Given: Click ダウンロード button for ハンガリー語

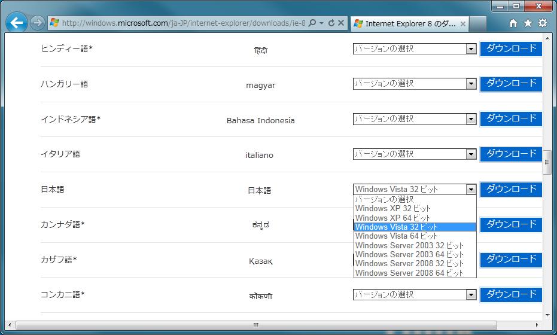Looking at the screenshot, I should tap(511, 84).
